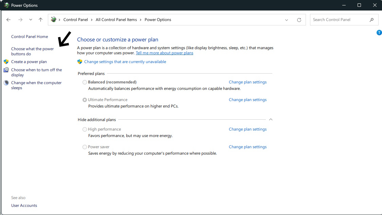
Task: Click the Forward navigation arrow
Action: 20,20
